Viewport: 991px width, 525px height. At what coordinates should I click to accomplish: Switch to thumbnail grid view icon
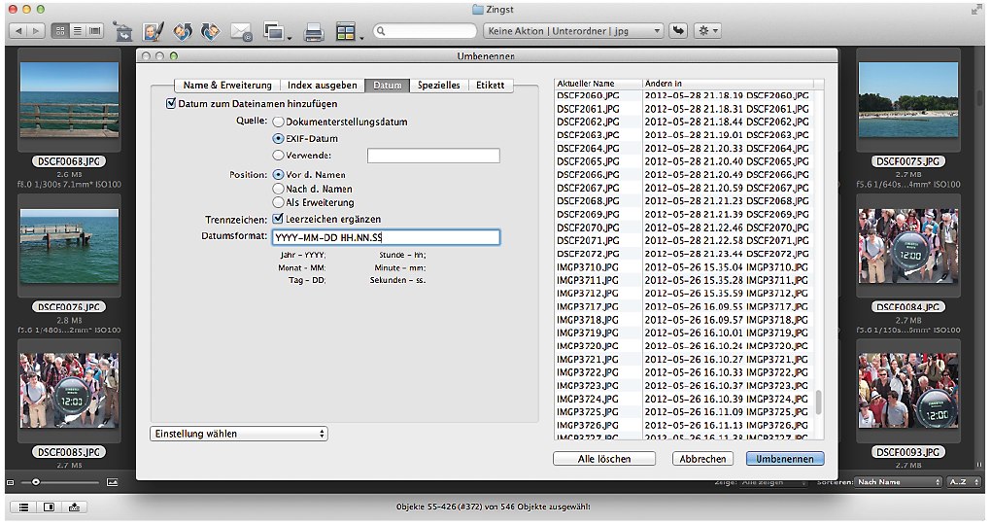click(x=60, y=31)
